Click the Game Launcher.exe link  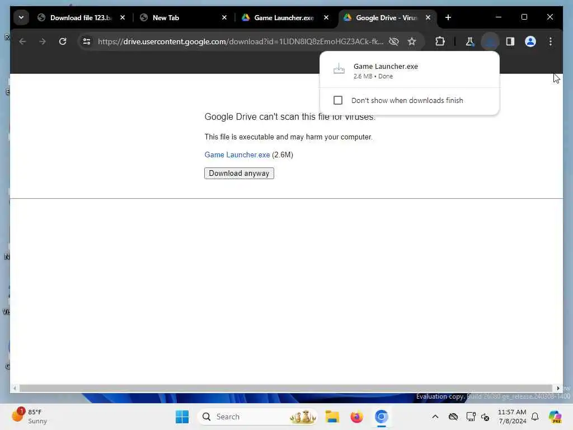pyautogui.click(x=237, y=155)
